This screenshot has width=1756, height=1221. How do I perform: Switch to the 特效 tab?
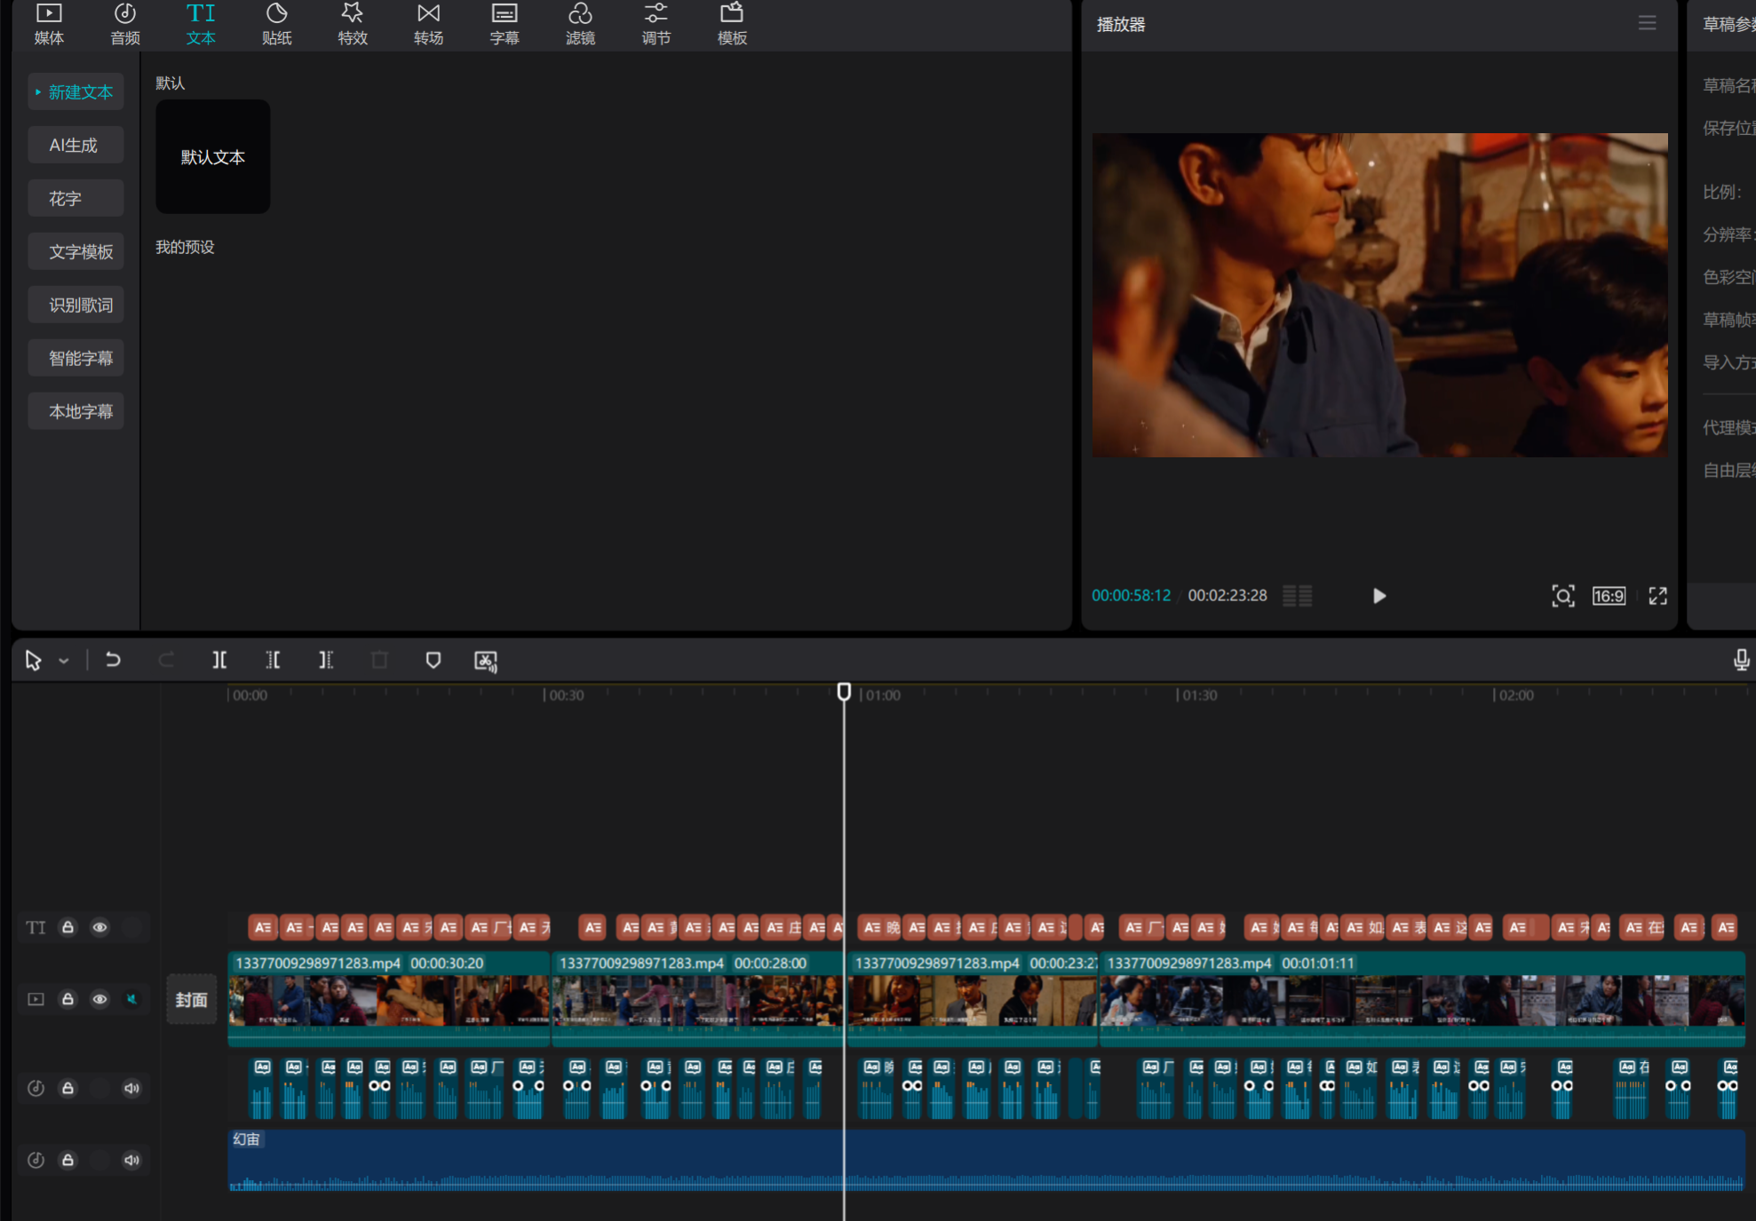coord(353,24)
